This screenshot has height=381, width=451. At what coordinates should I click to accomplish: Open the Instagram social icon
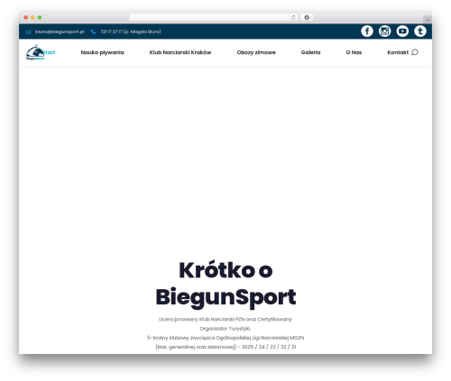click(x=384, y=31)
